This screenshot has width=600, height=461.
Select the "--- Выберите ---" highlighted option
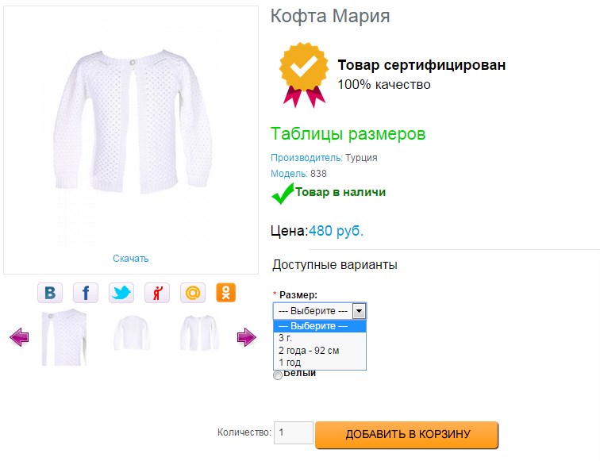coord(319,326)
